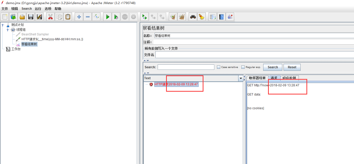Open the Search menu in menu bar
354x164 pixels.
coord(27,9)
